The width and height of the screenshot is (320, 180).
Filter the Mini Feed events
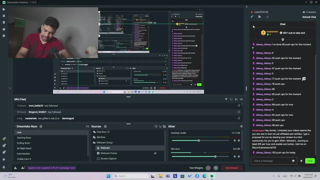226,99
